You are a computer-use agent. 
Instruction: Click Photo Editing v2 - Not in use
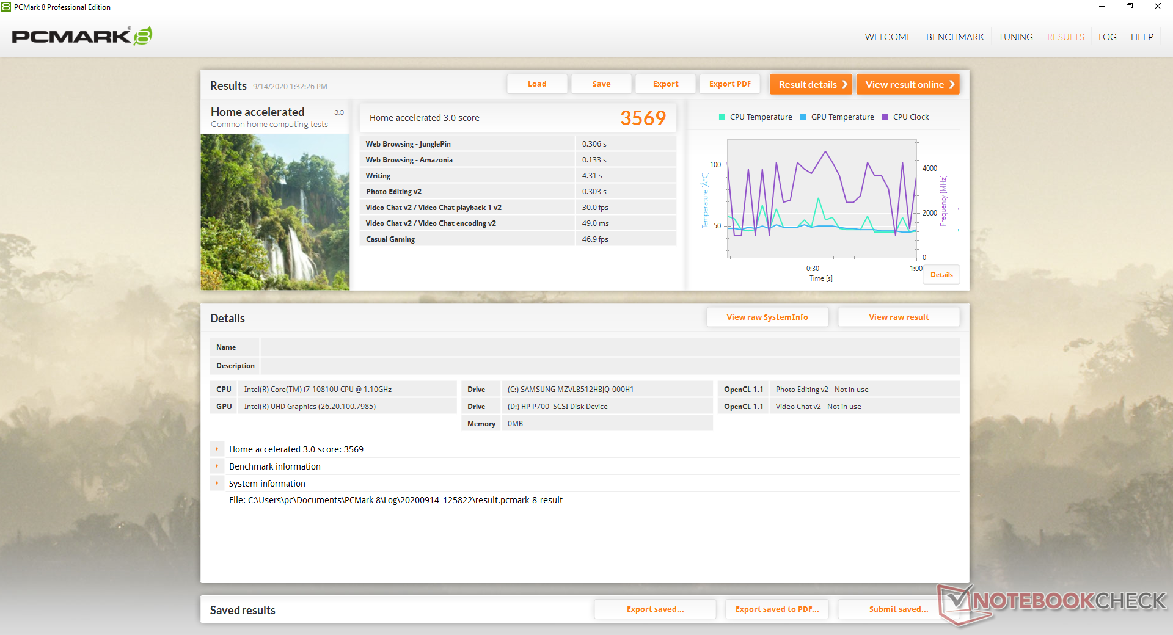[x=822, y=390]
